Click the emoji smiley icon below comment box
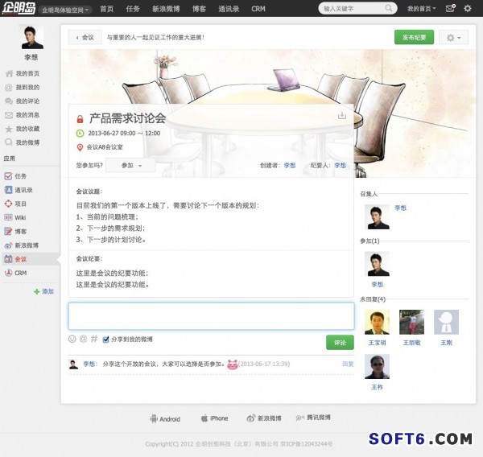 coord(72,339)
